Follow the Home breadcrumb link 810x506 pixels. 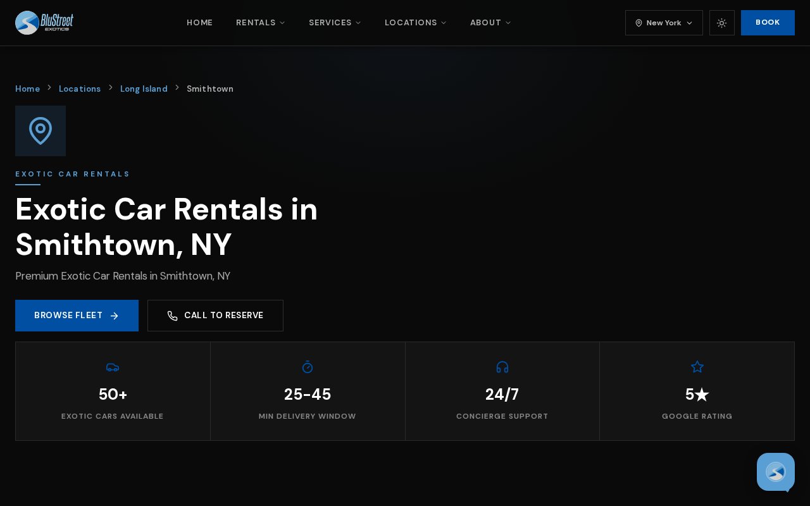coord(27,89)
